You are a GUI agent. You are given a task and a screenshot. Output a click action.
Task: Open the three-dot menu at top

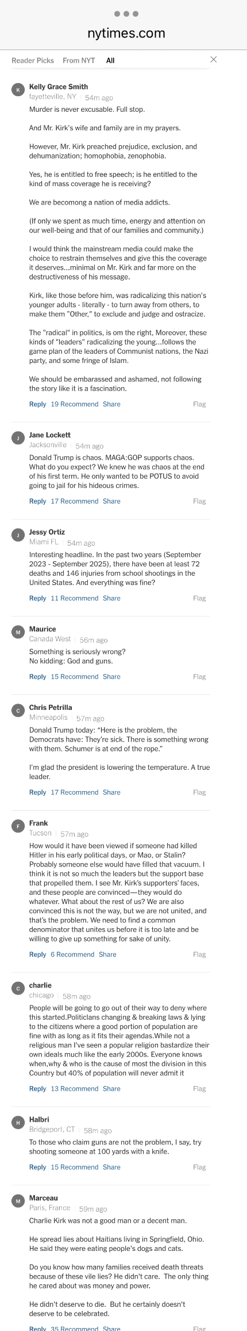pos(126,13)
